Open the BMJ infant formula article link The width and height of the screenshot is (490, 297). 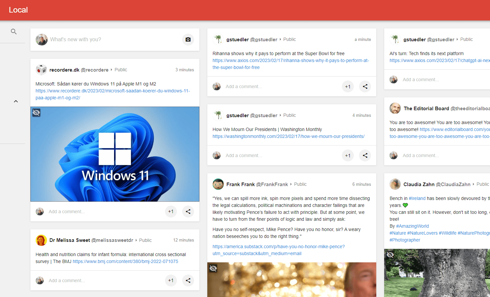(x=125, y=261)
